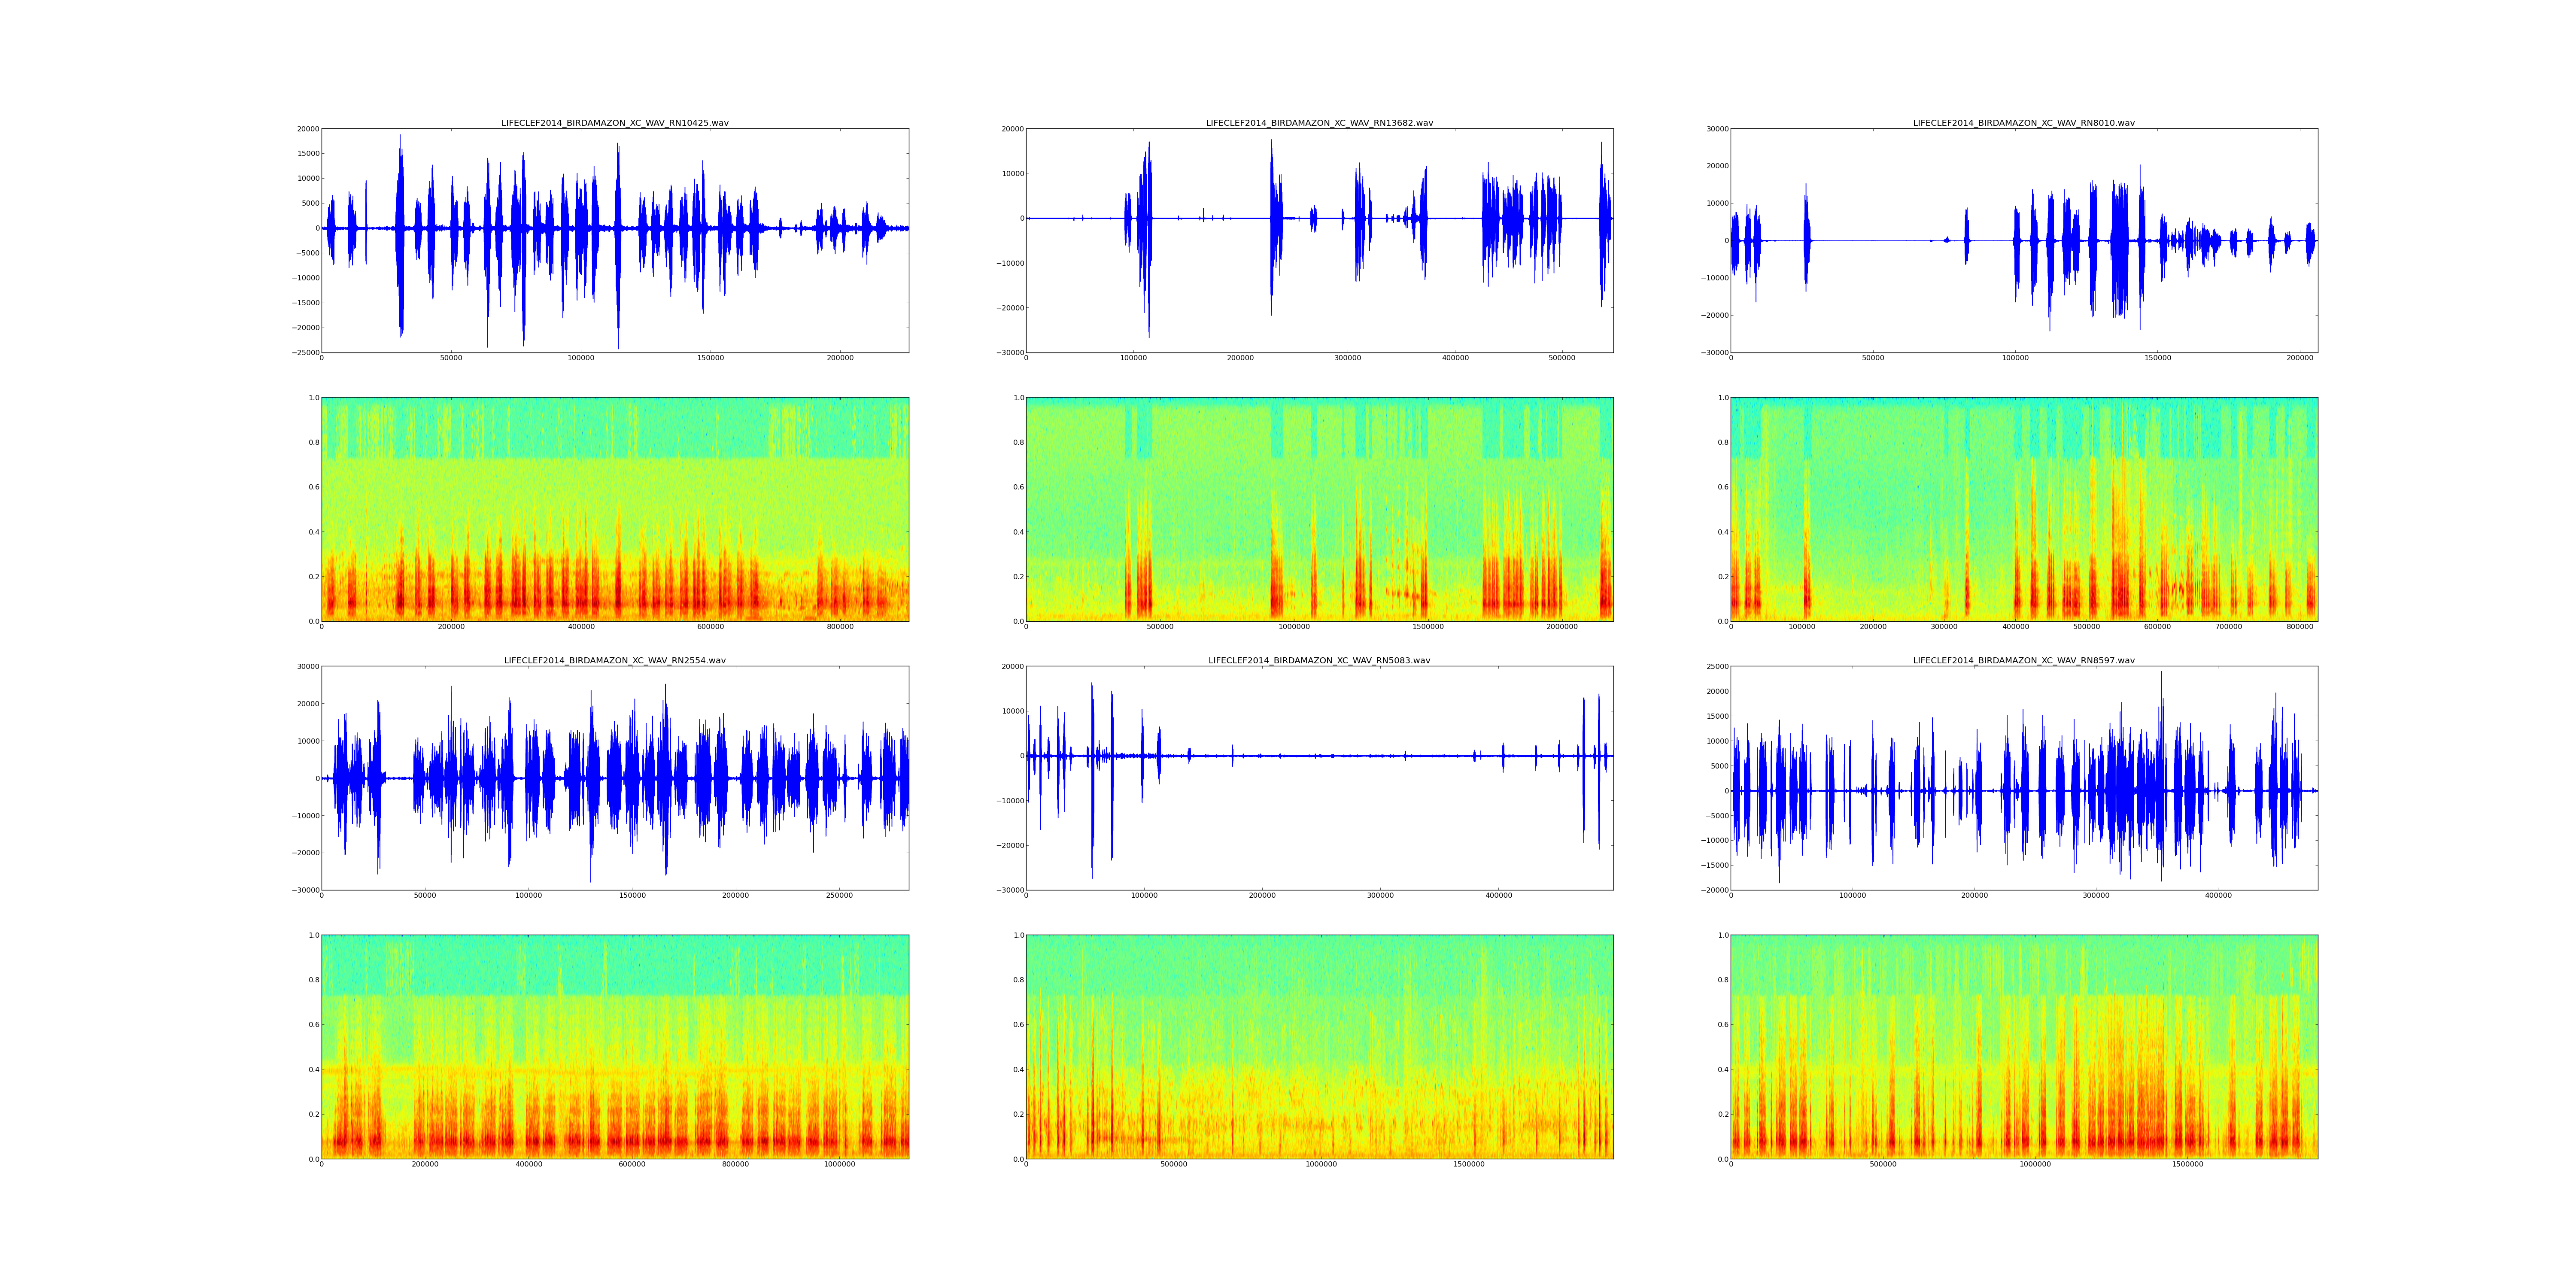The width and height of the screenshot is (2576, 1288).
Task: Select the RN2554 waveform plot
Action: [614, 778]
